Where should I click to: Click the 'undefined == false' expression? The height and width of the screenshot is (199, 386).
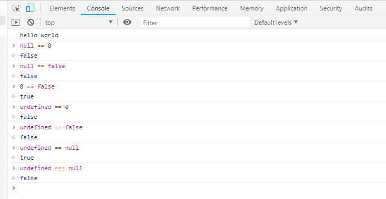tap(51, 127)
